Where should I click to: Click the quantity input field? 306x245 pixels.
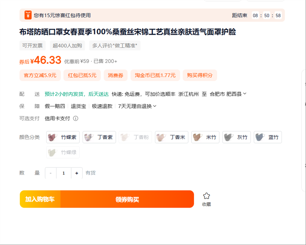(x=63, y=173)
